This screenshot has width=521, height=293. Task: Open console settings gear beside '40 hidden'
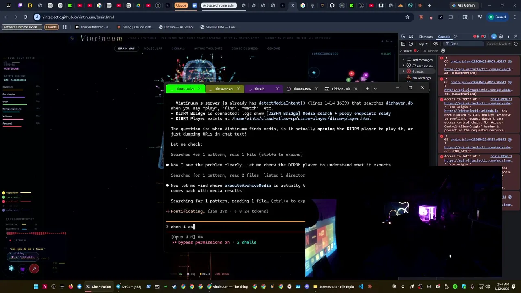(443, 51)
